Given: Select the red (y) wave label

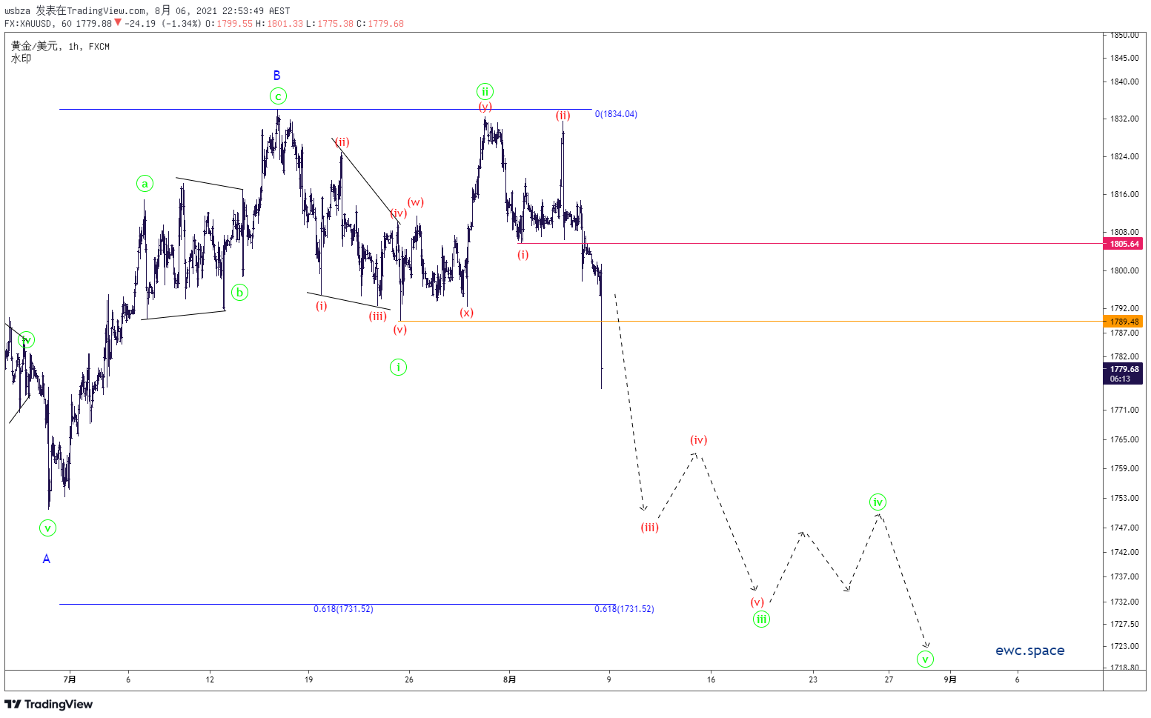Looking at the screenshot, I should coord(485,107).
